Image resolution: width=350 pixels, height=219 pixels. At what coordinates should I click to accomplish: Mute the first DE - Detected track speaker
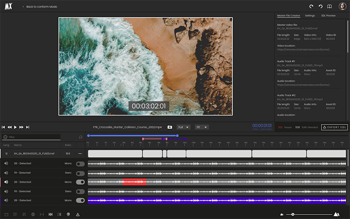pos(6,163)
